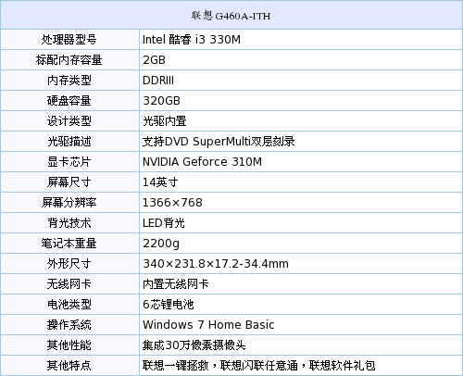The height and width of the screenshot is (376, 463).
Task: Click the memory value 2GB
Action: (x=154, y=60)
